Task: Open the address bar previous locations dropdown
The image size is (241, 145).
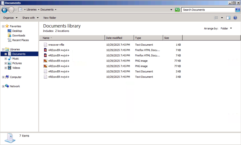Action: click(x=171, y=10)
